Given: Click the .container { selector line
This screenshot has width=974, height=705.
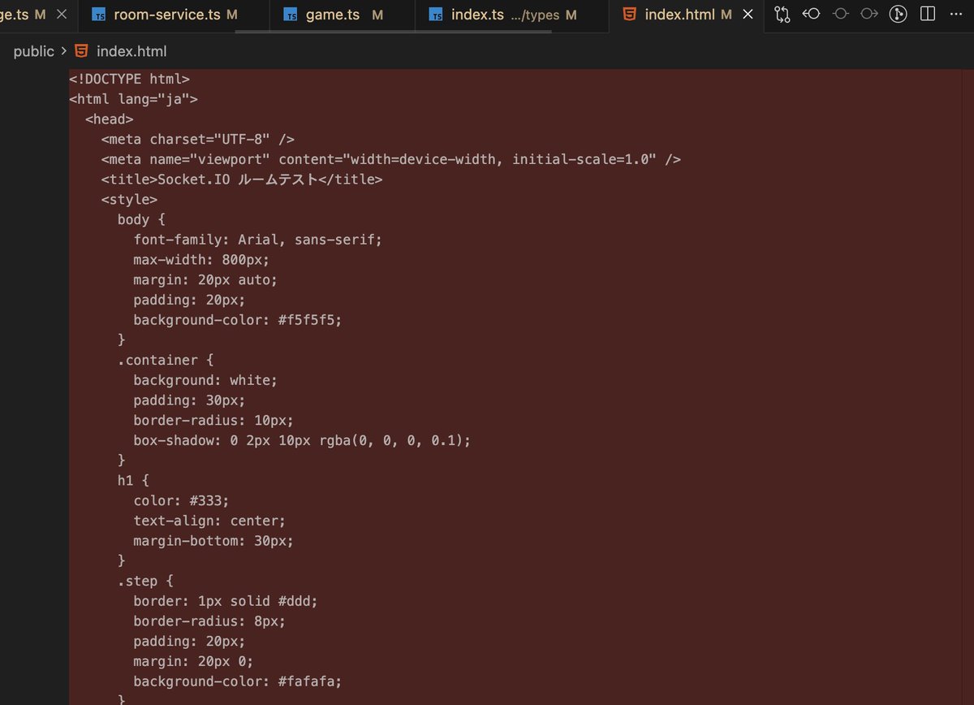Looking at the screenshot, I should (x=166, y=361).
